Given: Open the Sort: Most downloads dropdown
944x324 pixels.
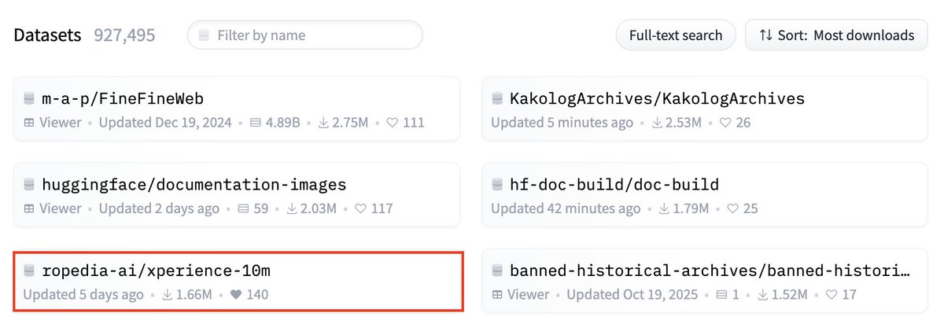Looking at the screenshot, I should pos(836,35).
